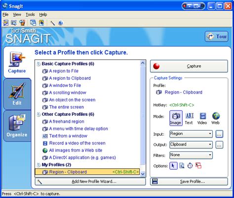Select 'Record a video of the screen' profile

(74, 143)
